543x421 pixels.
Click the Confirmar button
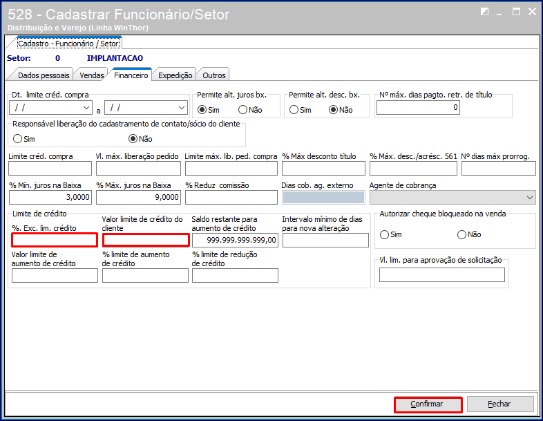(428, 404)
